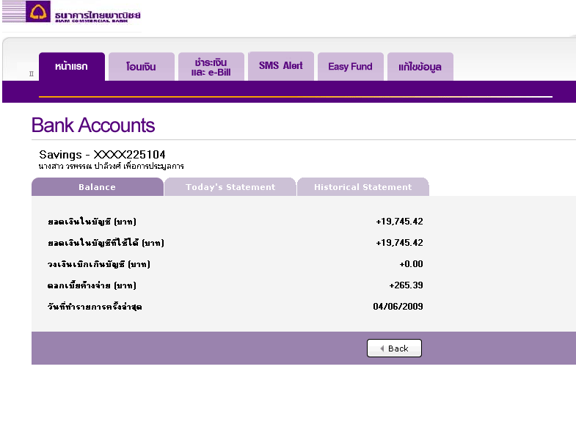Viewport: 576px width, 427px height.
Task: View the Historical Statement tab
Action: pyautogui.click(x=363, y=187)
